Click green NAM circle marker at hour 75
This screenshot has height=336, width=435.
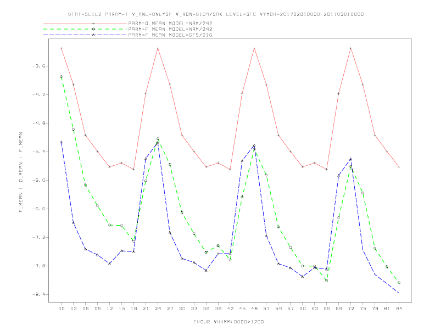tap(363, 193)
